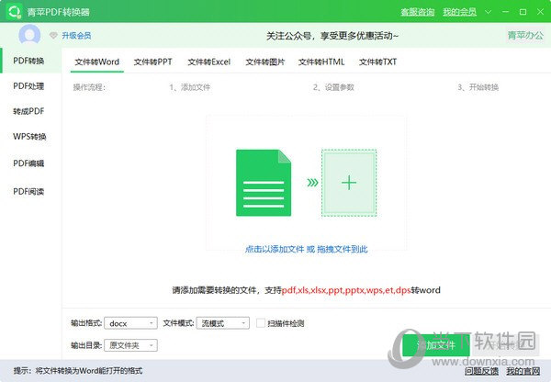
Task: Click the 青苹办公 button
Action: [x=525, y=35]
